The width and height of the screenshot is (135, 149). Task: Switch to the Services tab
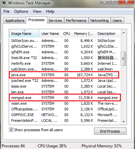tap(55, 20)
